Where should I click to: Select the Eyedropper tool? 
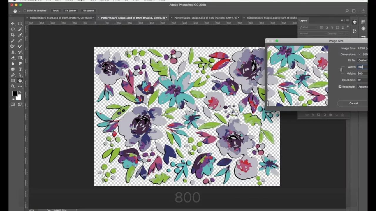(x=20, y=35)
